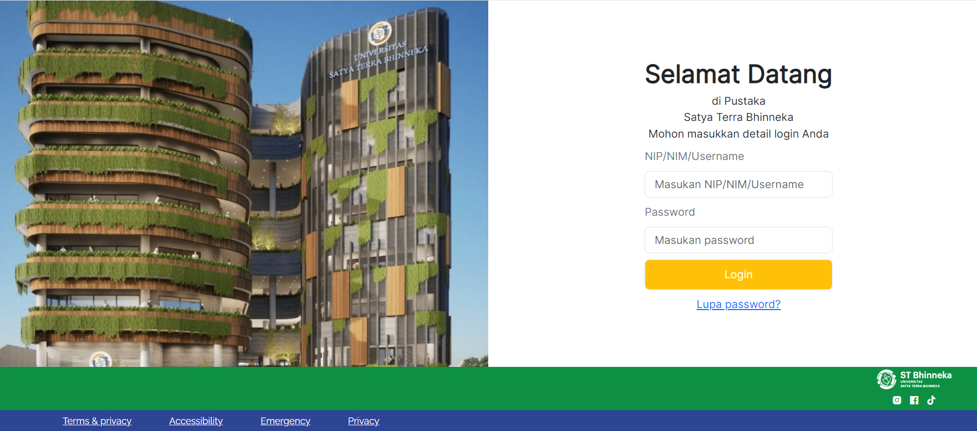Select the Emergency footer link
The height and width of the screenshot is (431, 977).
point(285,421)
